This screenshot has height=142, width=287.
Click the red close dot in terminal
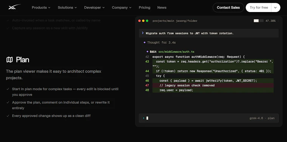point(139,21)
